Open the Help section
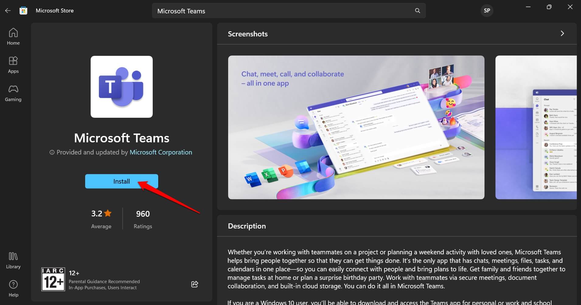Screen dimensions: 581x305 click(13, 288)
